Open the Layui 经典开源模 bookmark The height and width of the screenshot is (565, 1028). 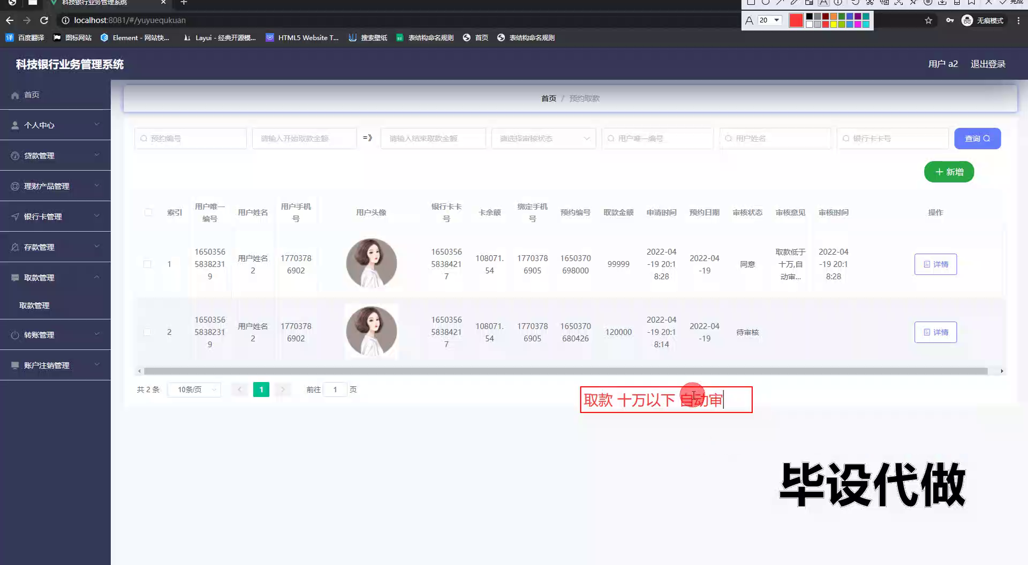tap(220, 37)
